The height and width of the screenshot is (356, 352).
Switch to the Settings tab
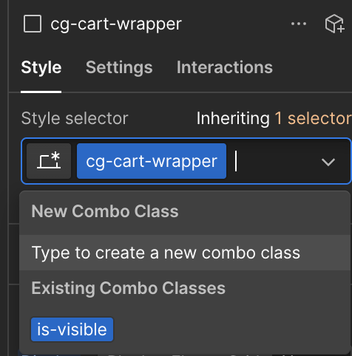(119, 67)
